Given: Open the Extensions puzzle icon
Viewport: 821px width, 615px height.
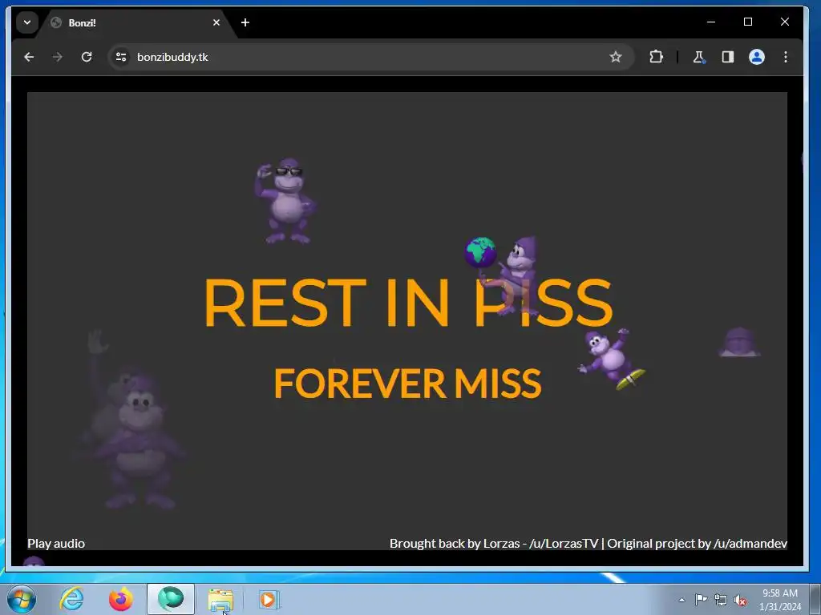Looking at the screenshot, I should tap(656, 57).
